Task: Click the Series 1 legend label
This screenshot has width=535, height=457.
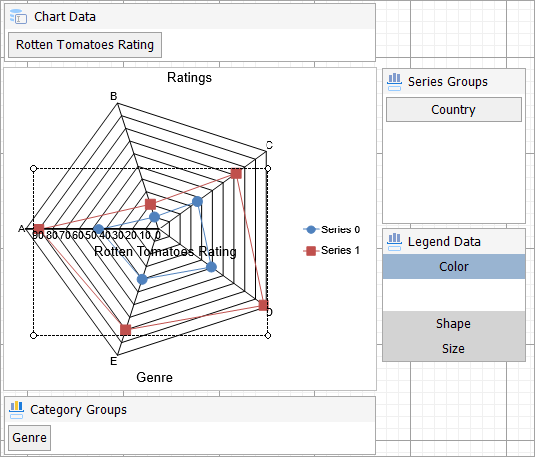Action: [x=340, y=251]
